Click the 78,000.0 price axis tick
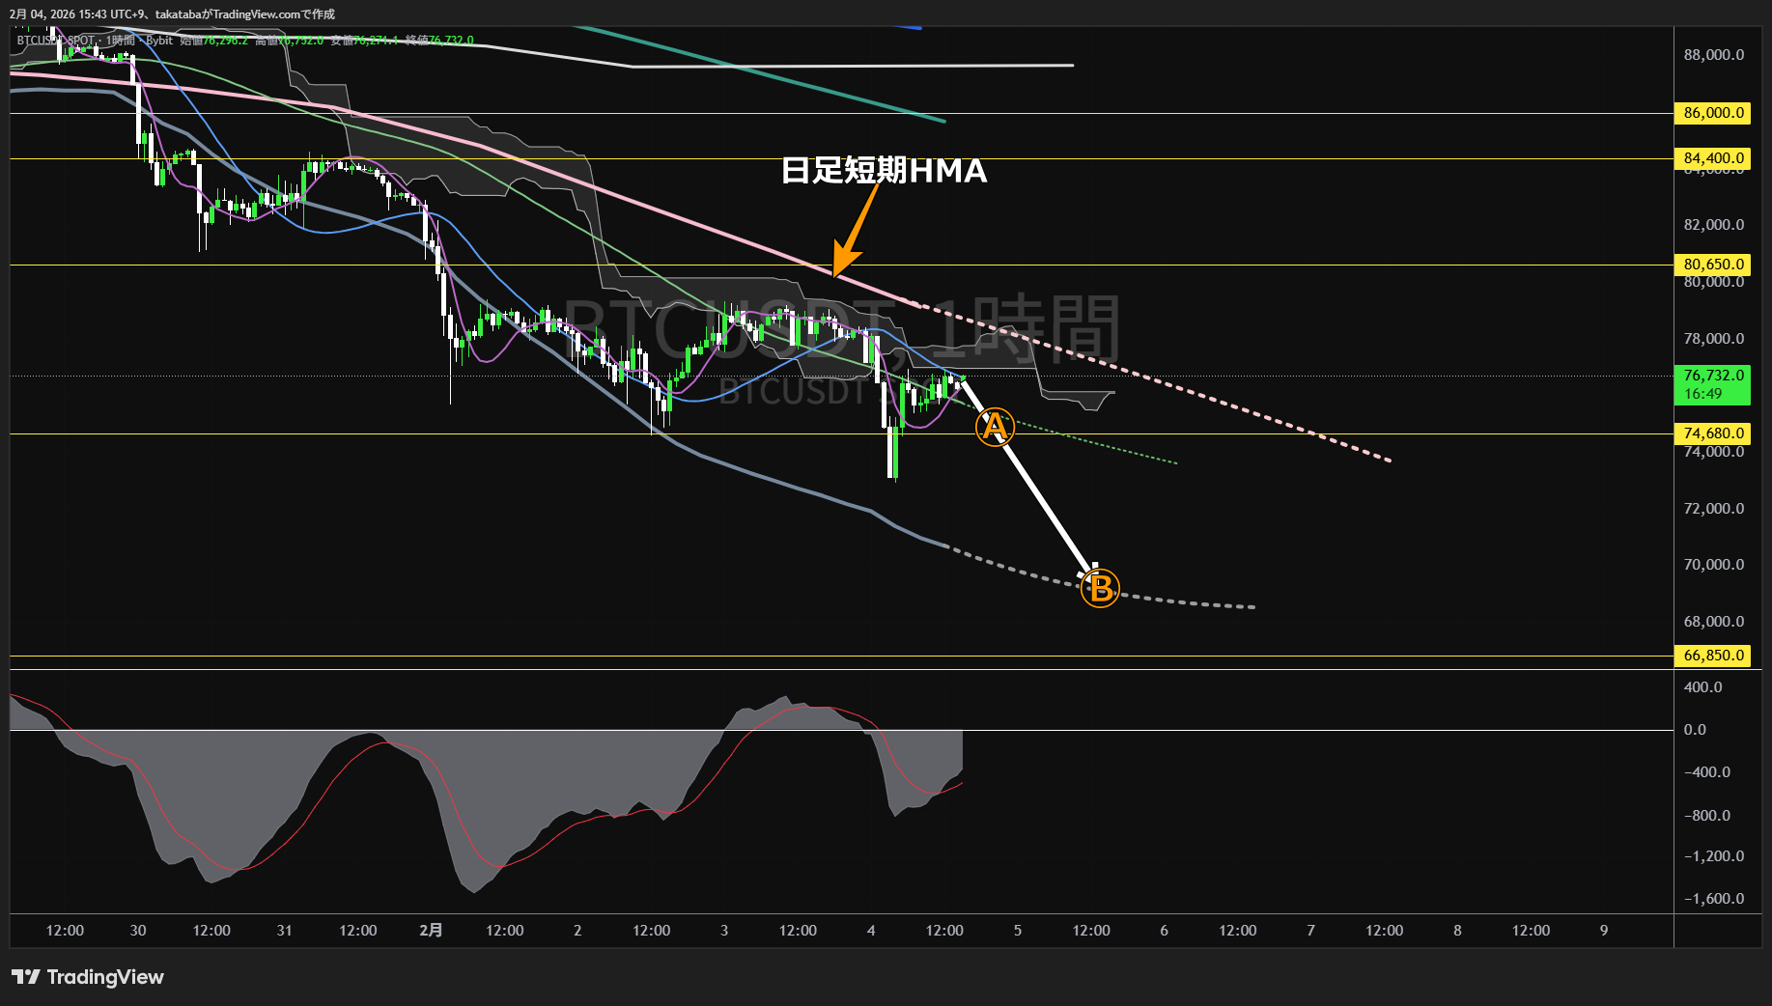 1714,339
